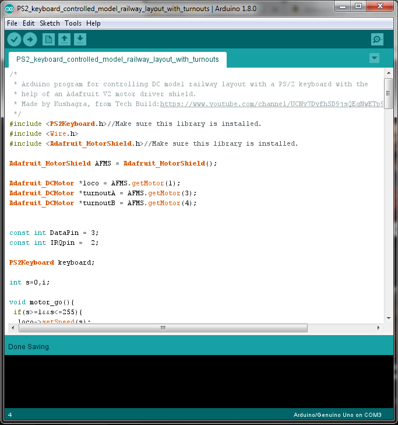
Task: Click the line number '4' in status bar
Action: tap(10, 415)
